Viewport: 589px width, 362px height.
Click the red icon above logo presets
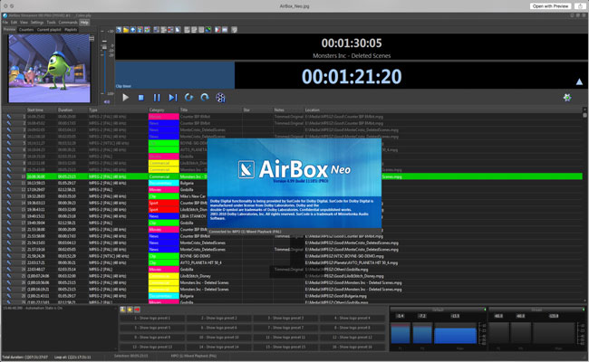click(x=137, y=310)
